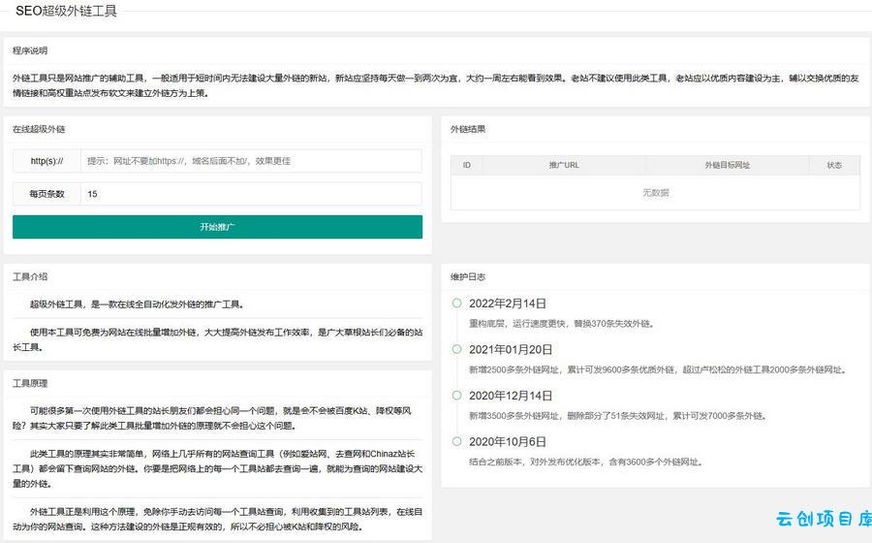This screenshot has width=872, height=543.
Task: Click the 外链结果 panel header
Action: coord(468,129)
